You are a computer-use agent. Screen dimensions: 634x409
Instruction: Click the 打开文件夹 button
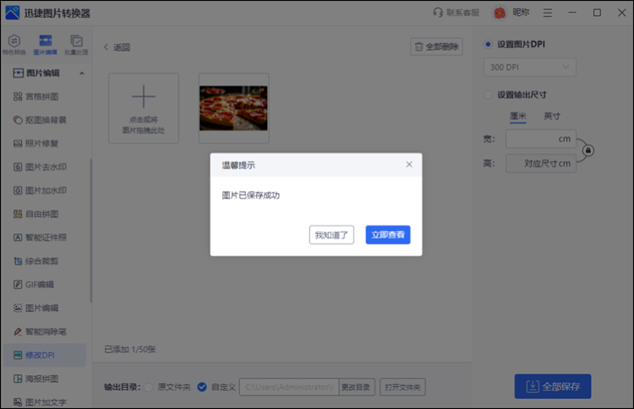point(402,387)
